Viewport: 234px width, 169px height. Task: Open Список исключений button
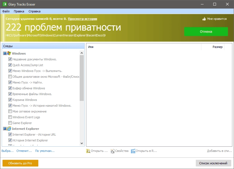coord(213,163)
